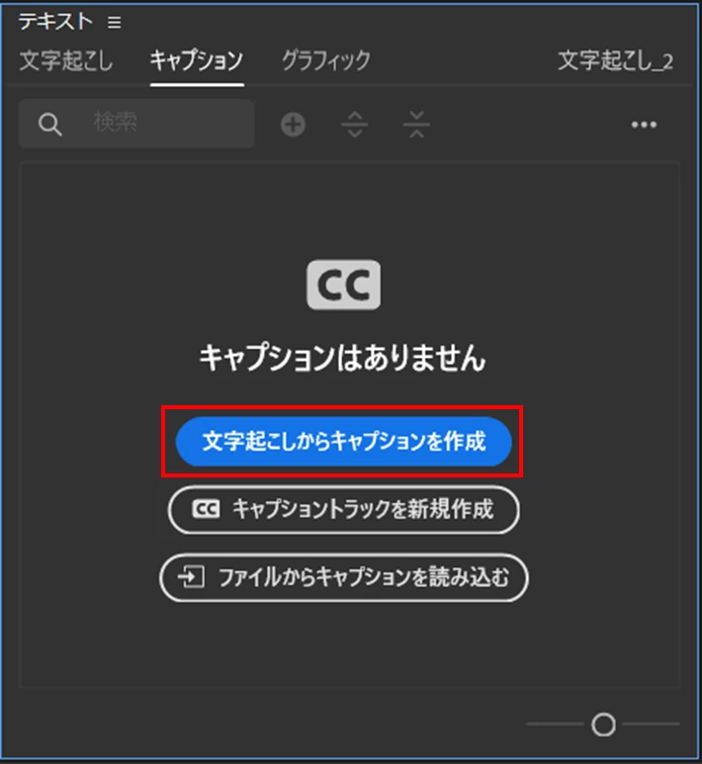Open the テキスト panel hamburger menu
This screenshot has height=764, width=702.
click(x=115, y=23)
